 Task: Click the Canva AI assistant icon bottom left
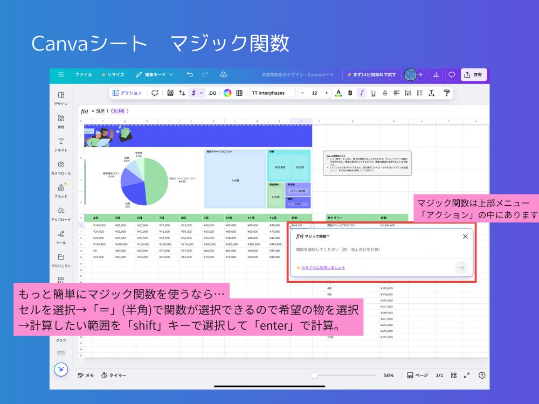pos(61,370)
